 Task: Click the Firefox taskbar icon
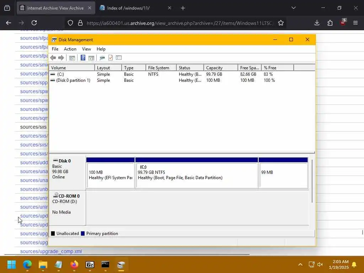(x=74, y=264)
